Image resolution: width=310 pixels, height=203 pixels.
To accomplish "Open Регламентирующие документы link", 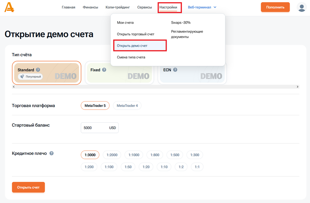I will pos(187,34).
